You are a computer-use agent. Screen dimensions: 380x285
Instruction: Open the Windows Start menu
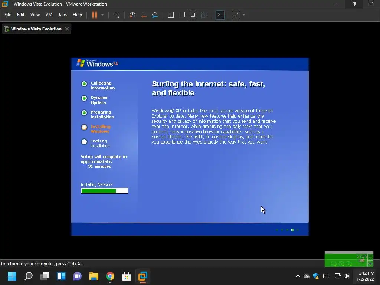click(x=12, y=276)
